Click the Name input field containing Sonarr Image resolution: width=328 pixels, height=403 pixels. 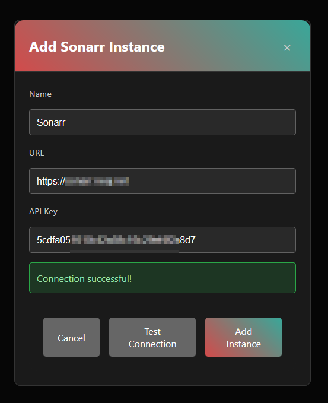click(163, 122)
